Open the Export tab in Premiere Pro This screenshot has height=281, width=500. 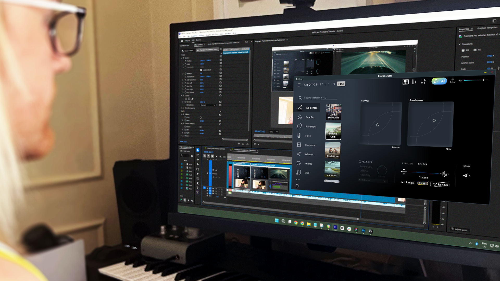198,40
